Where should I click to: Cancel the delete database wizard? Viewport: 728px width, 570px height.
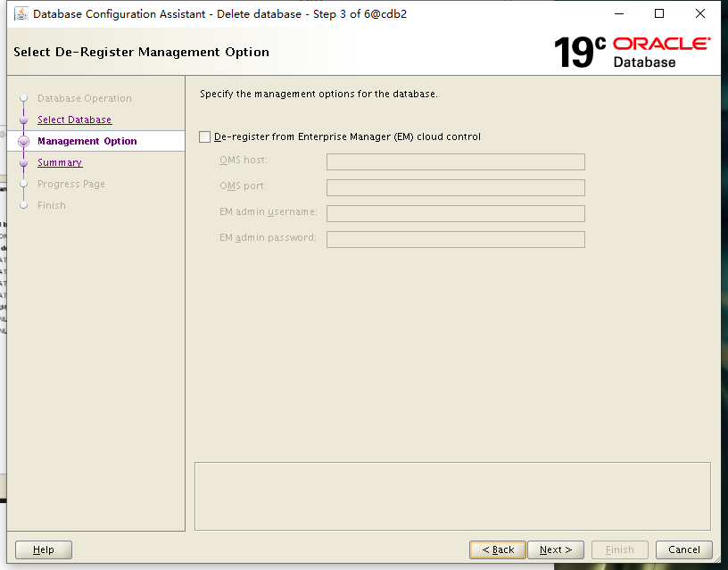(x=684, y=550)
